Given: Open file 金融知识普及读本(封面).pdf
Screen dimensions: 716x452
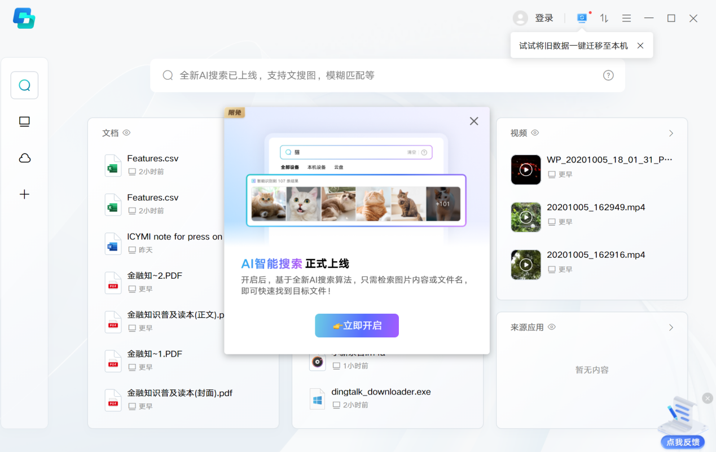Looking at the screenshot, I should tap(180, 393).
